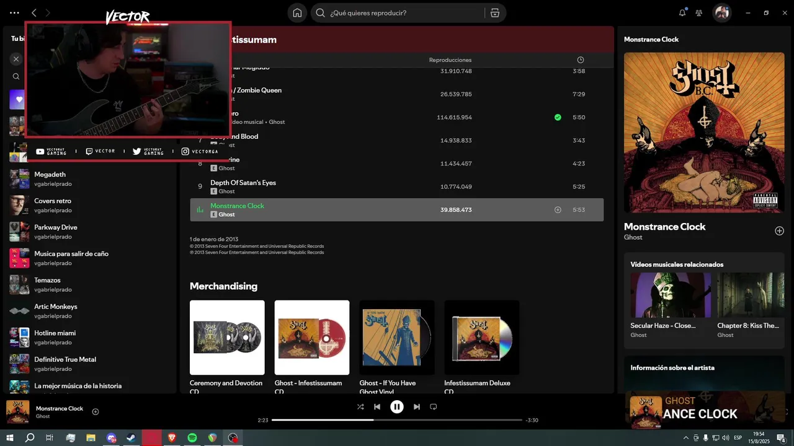Add Monstrance Clock row to Liked Songs
Viewport: 794px width, 446px height.
[558, 210]
